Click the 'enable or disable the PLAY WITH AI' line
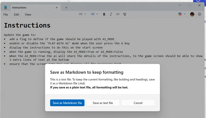Viewport: 206px width, 118px height. pyautogui.click(x=69, y=43)
